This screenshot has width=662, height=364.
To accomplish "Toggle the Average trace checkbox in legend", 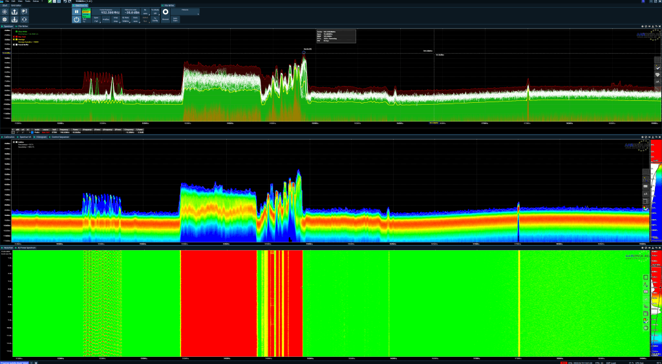I will 16,39.
